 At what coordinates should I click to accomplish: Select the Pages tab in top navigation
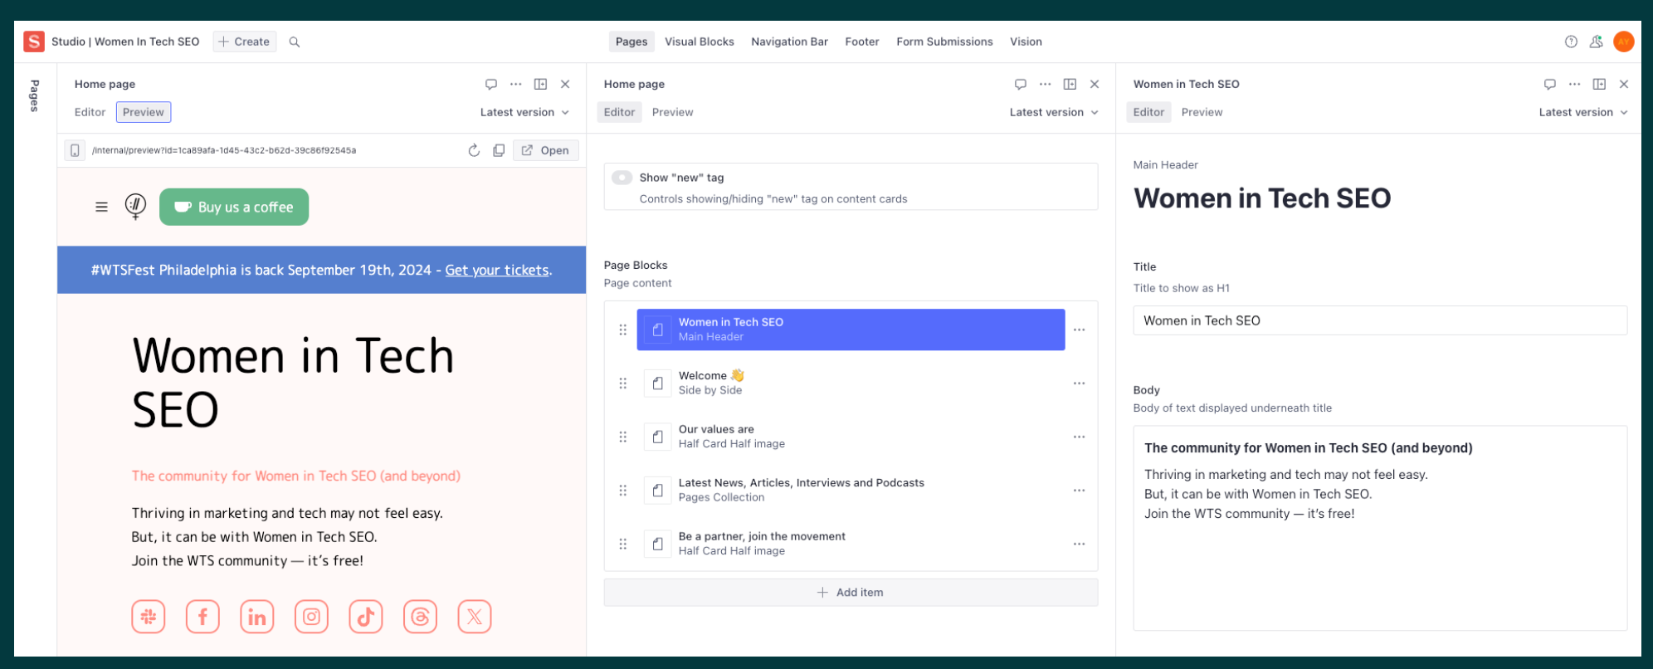[631, 42]
